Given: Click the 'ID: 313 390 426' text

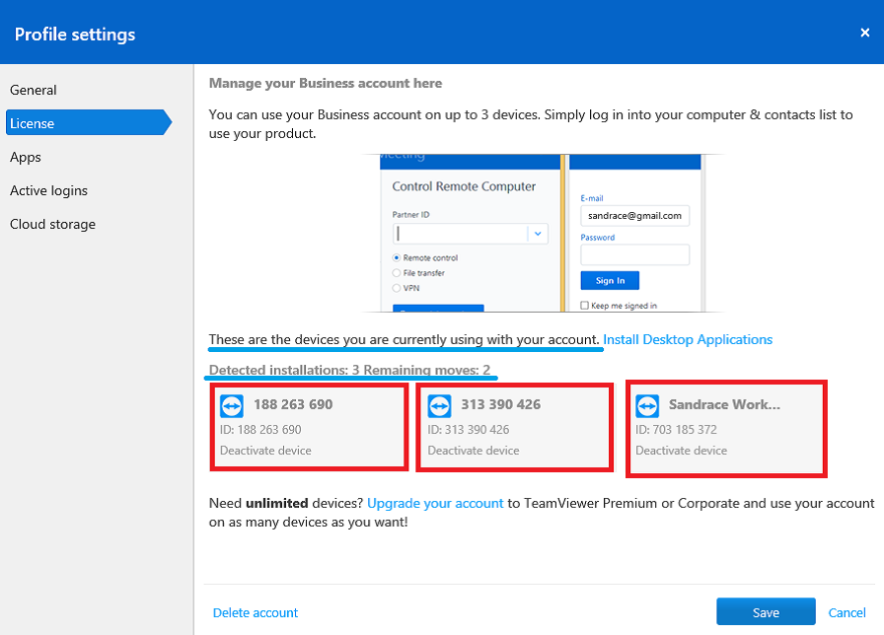Looking at the screenshot, I should 468,430.
